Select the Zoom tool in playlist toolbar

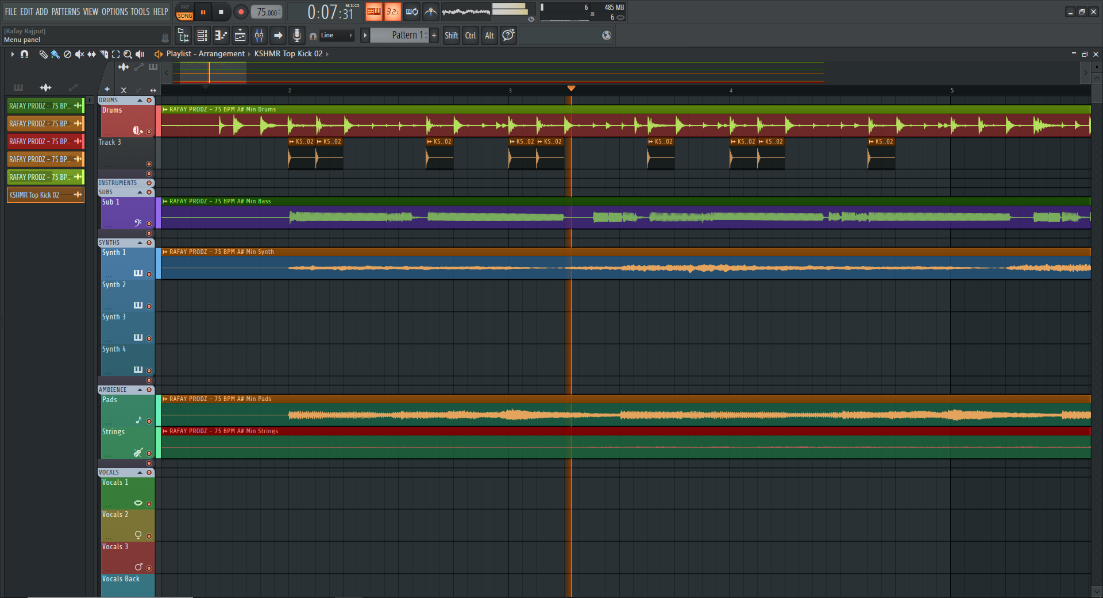(128, 54)
